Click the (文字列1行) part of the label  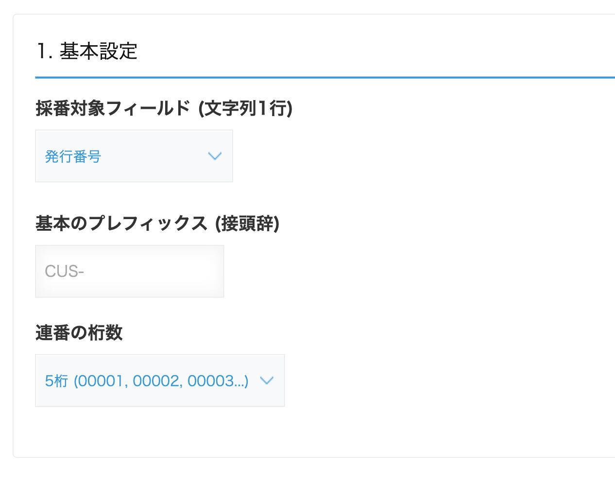(x=245, y=108)
